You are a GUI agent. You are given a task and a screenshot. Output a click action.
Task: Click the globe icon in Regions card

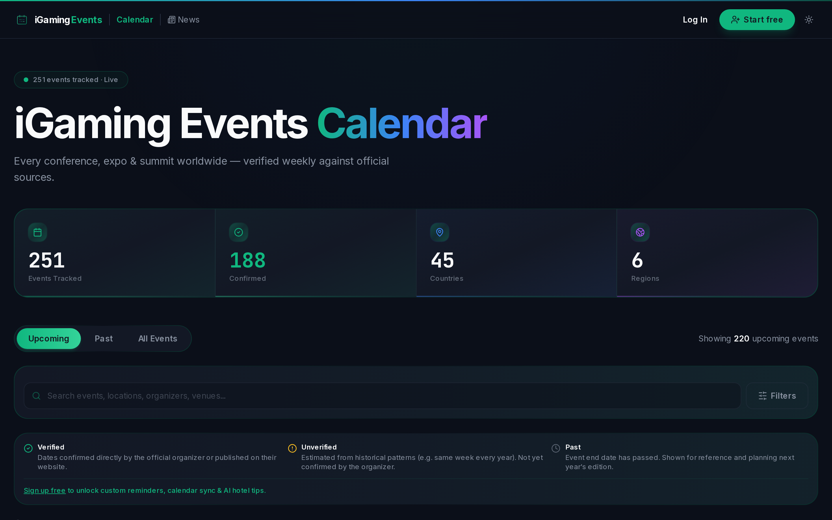640,232
